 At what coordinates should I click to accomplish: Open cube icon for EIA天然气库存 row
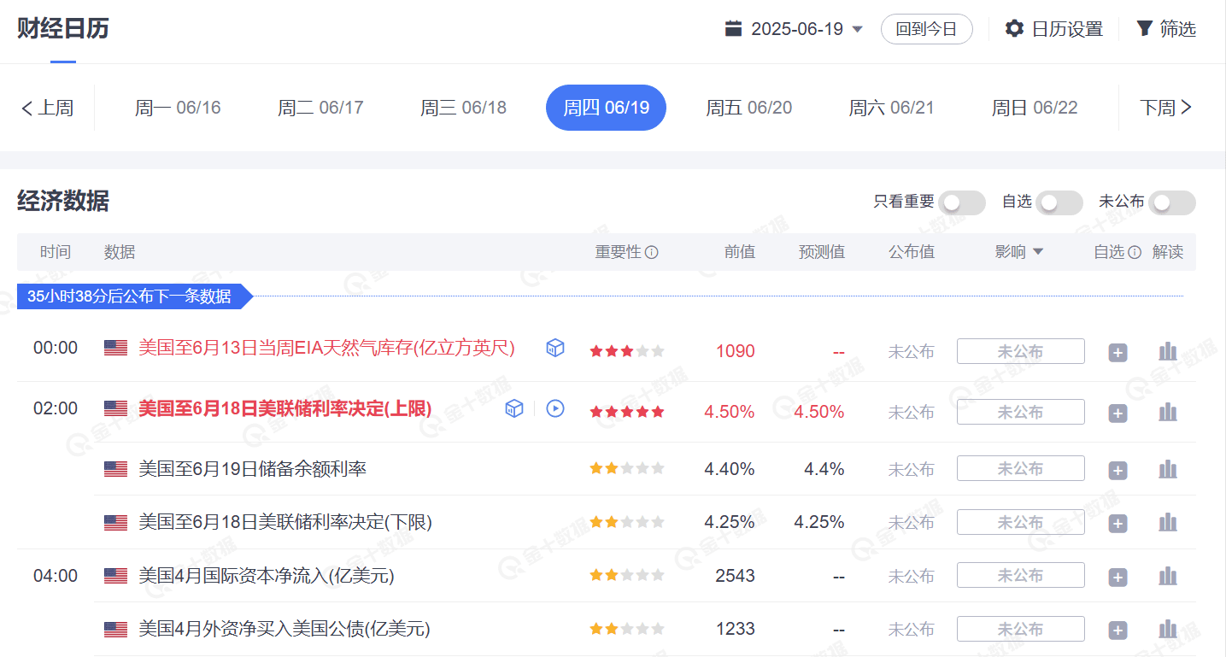[555, 348]
